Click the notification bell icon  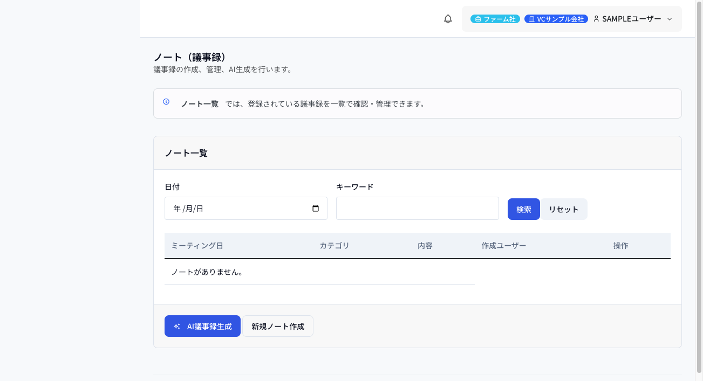tap(447, 19)
